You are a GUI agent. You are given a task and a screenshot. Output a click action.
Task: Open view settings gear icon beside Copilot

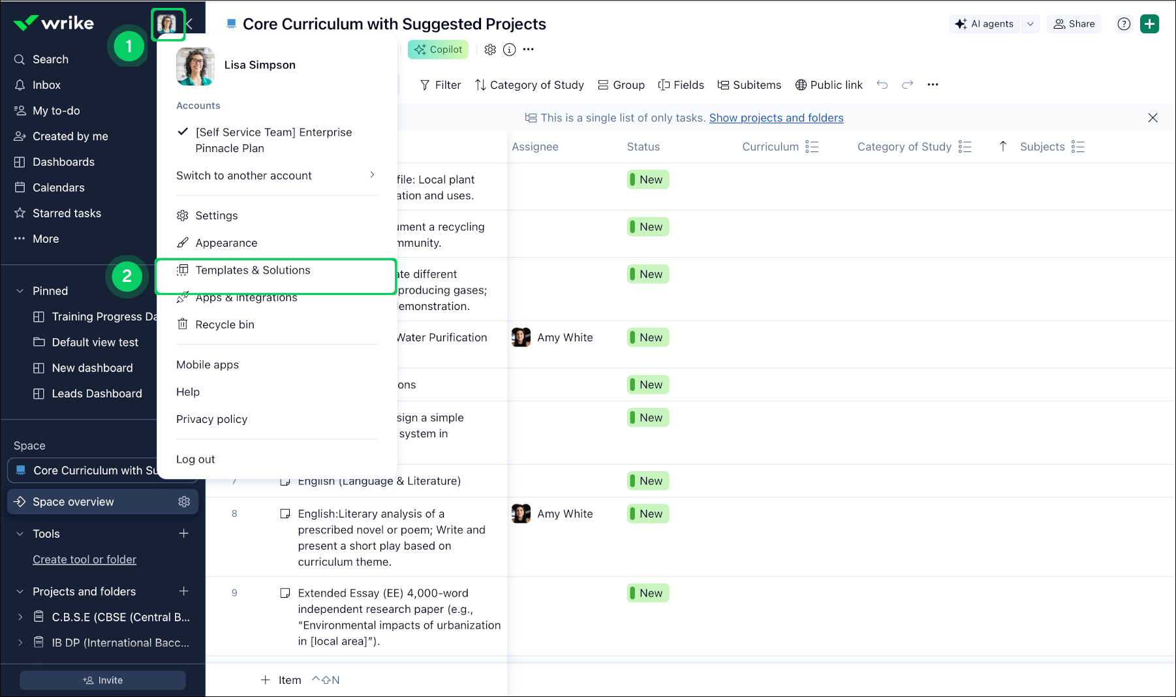click(x=490, y=50)
